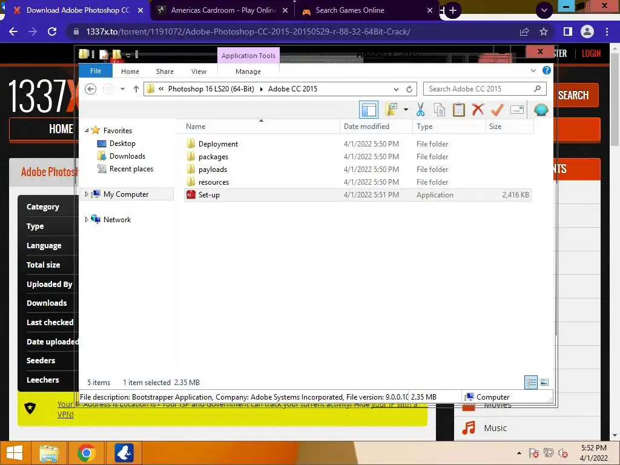Image resolution: width=620 pixels, height=465 pixels.
Task: Expand the address bar history dropdown
Action: tap(396, 89)
